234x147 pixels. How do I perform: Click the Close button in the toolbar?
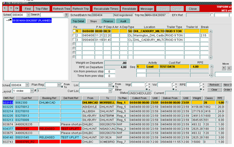pos(193,9)
